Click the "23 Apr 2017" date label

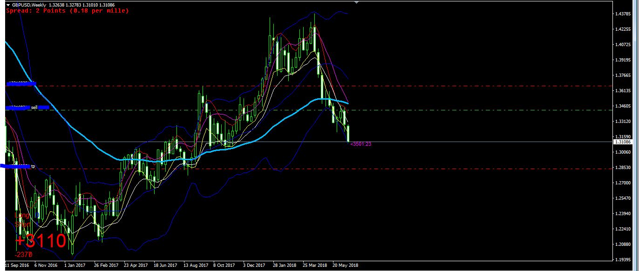tap(136, 265)
